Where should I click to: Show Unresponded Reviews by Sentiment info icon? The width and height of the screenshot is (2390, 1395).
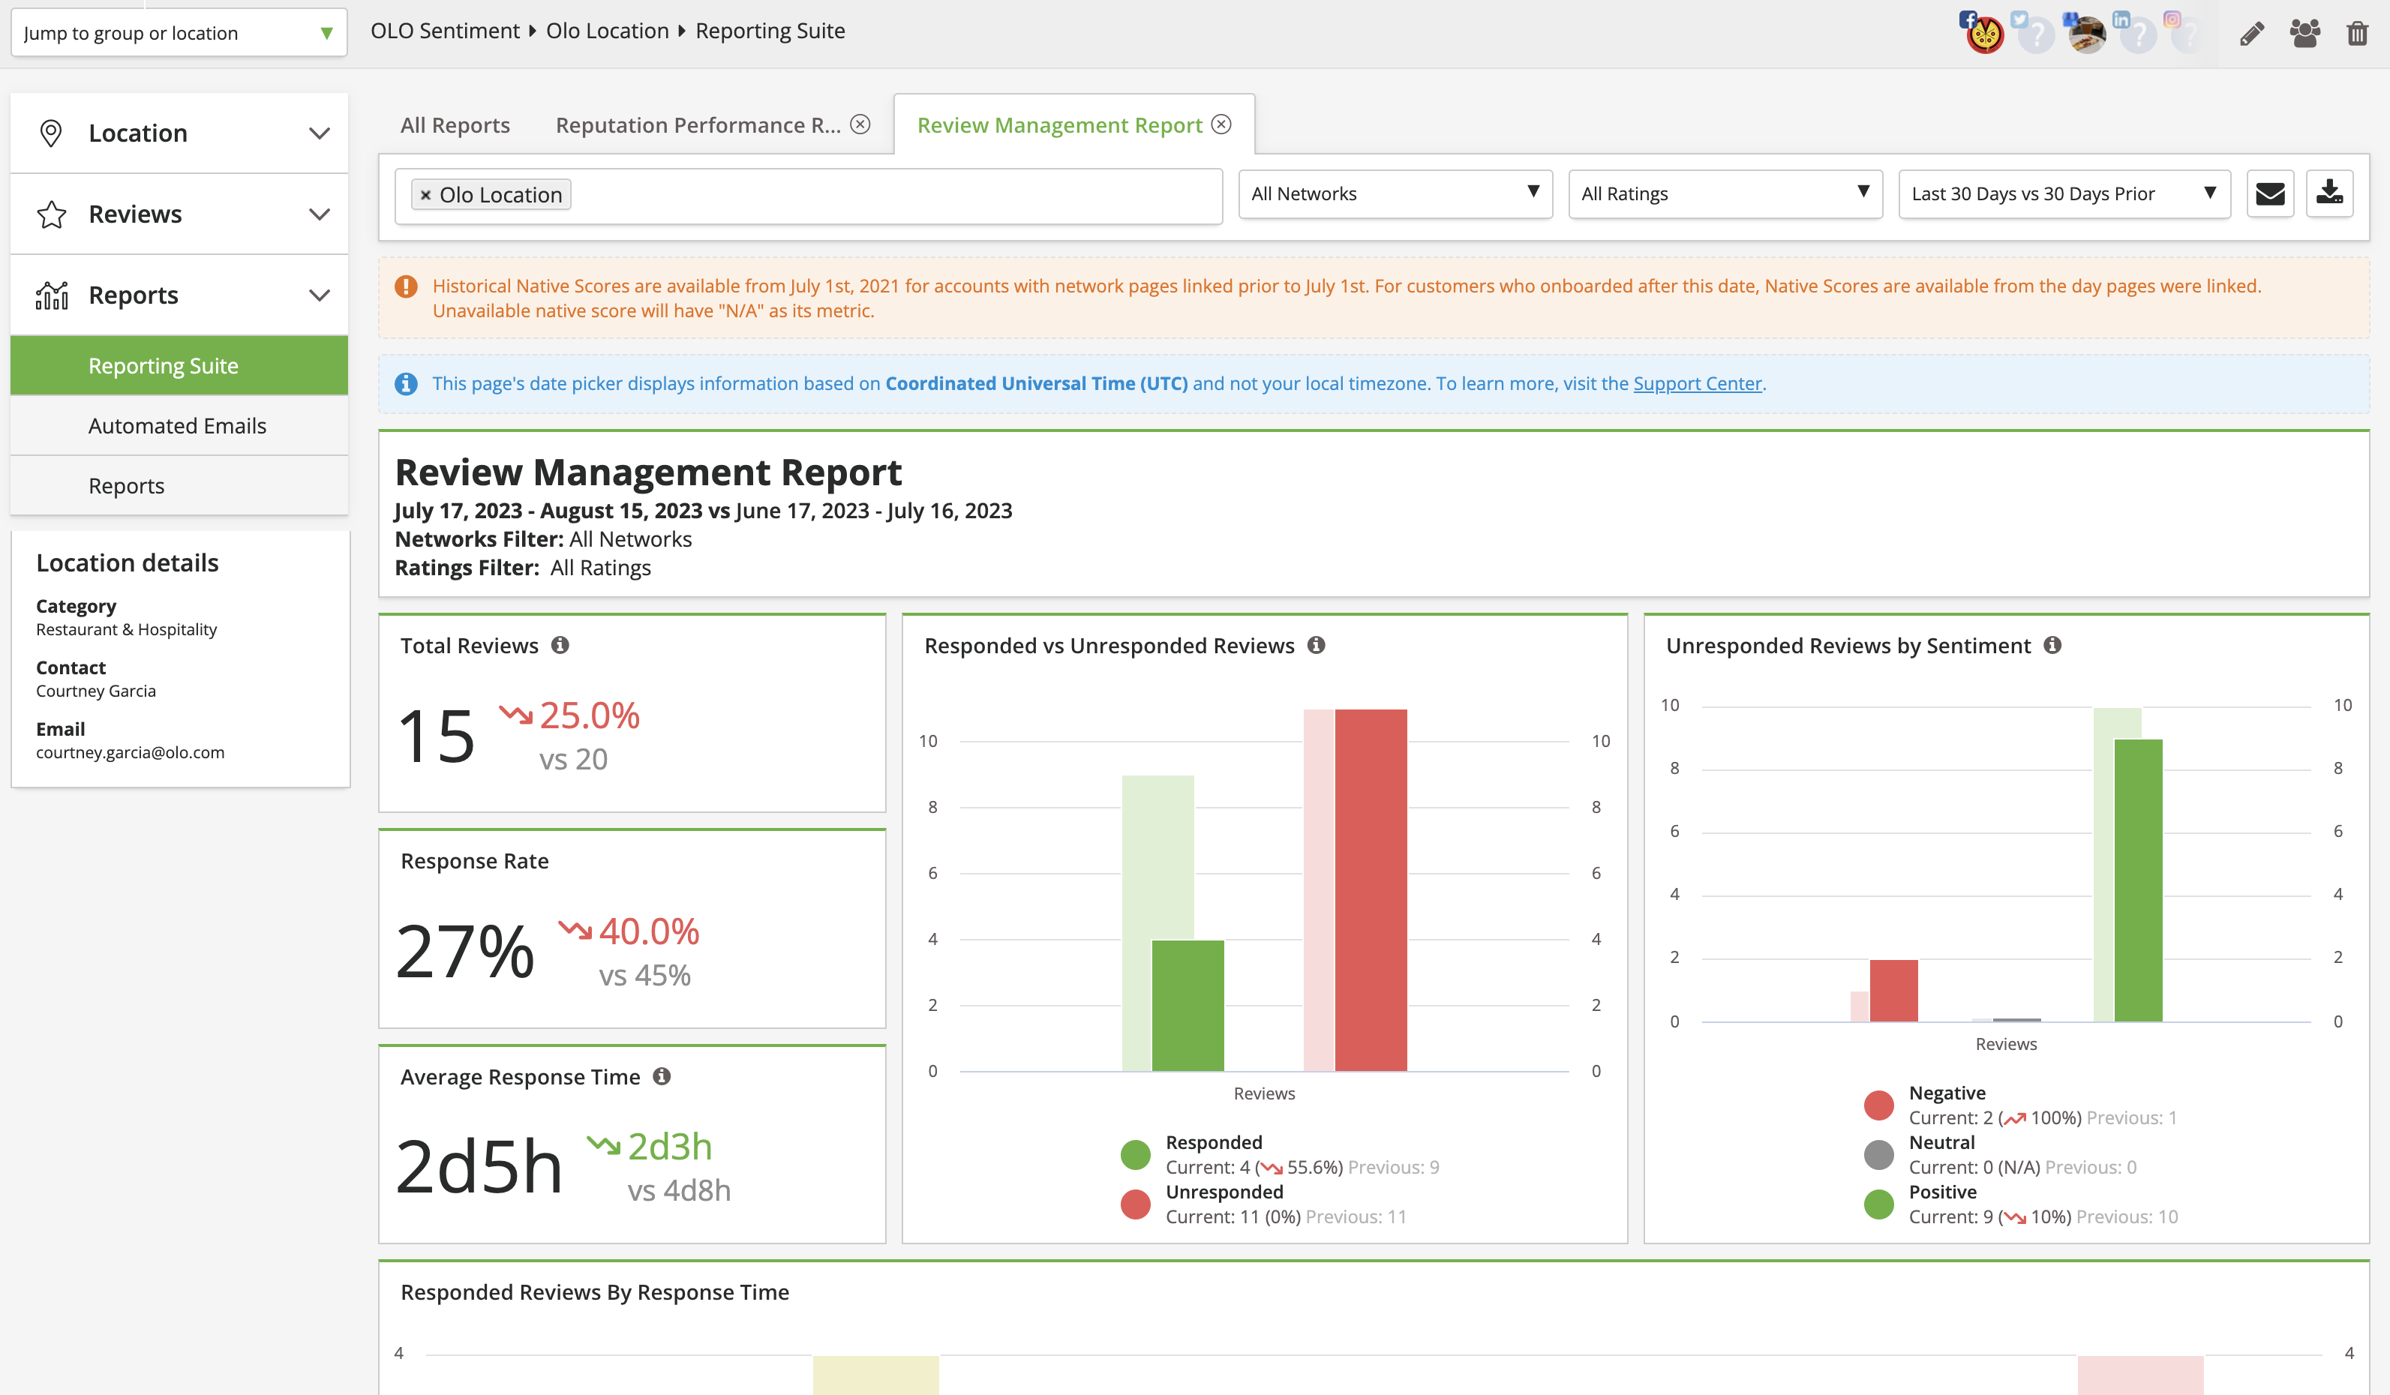[x=2052, y=645]
